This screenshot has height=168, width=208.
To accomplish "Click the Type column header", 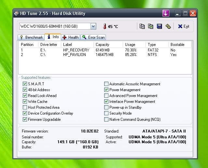I will (x=157, y=45).
